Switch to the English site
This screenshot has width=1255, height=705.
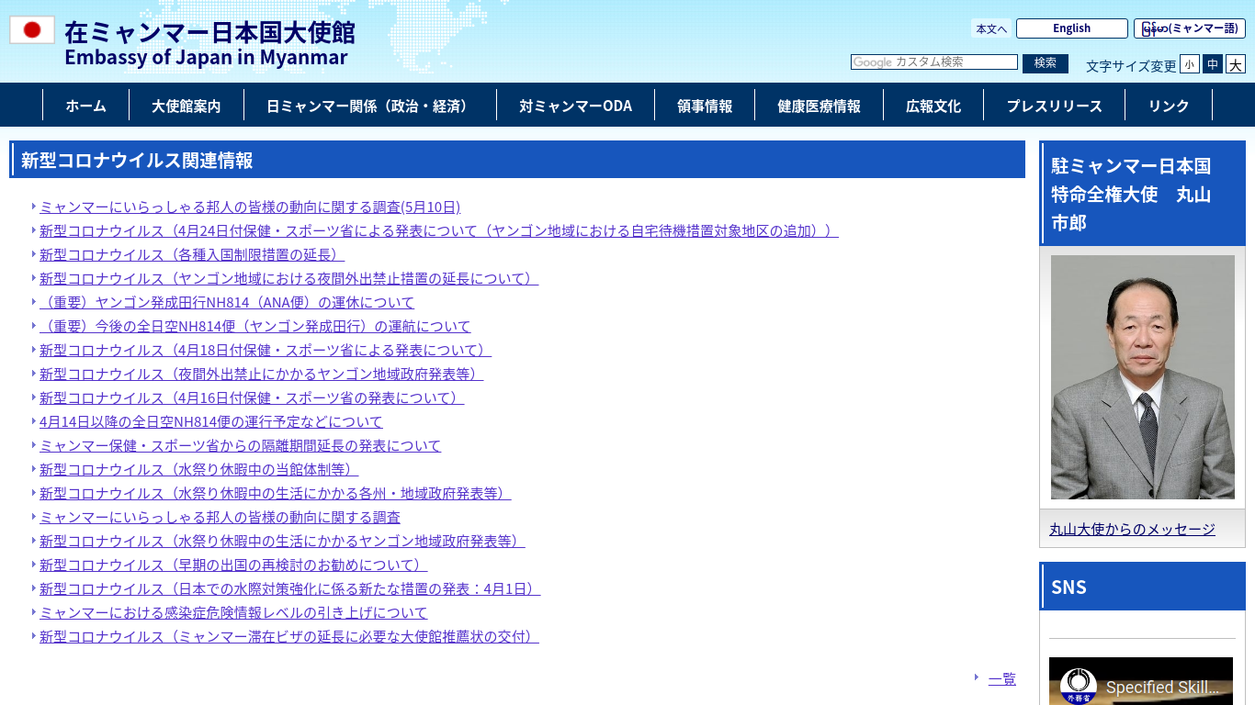pyautogui.click(x=1071, y=28)
